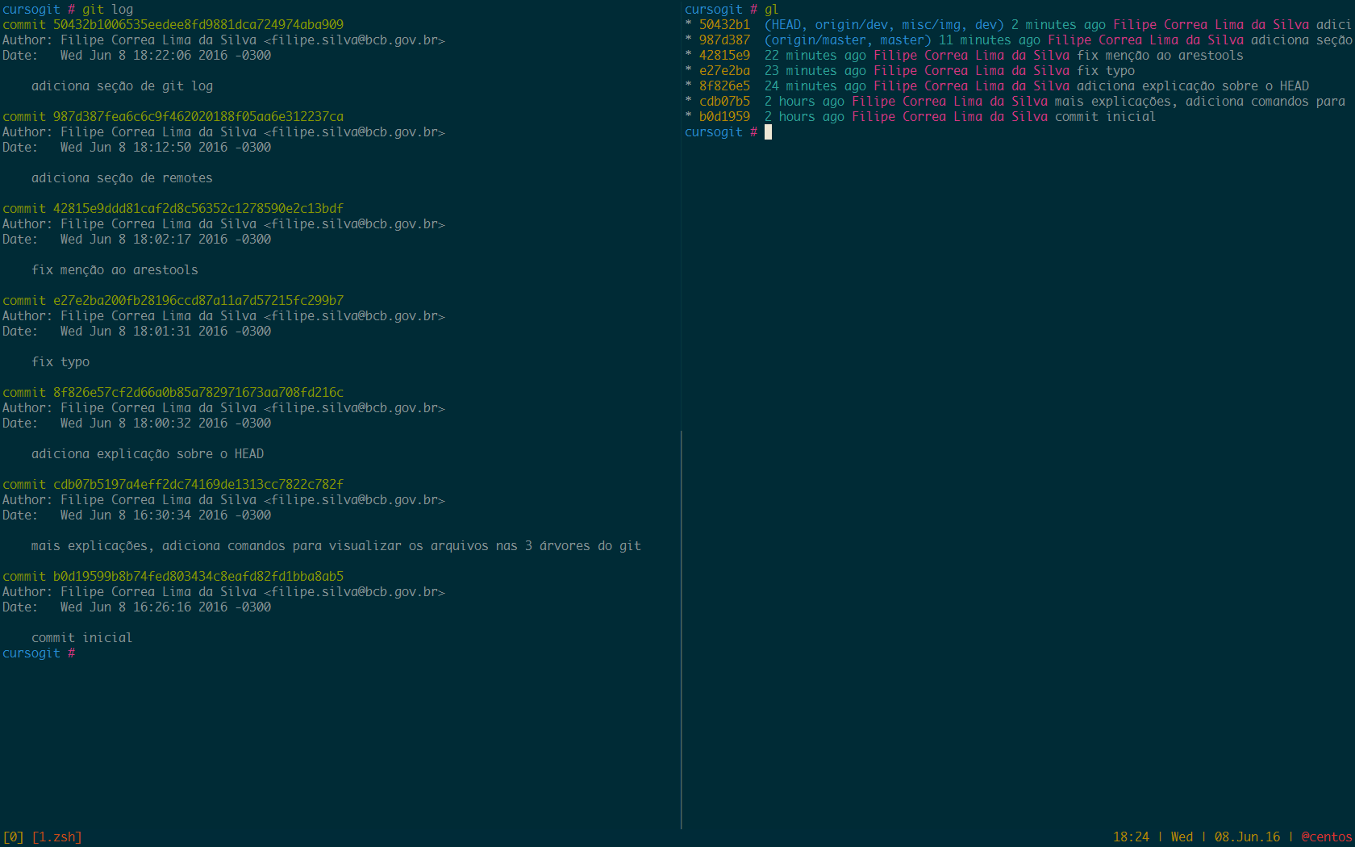Click date 'Wed Jun 8 18:02:17 2016 -0300'

(x=165, y=240)
